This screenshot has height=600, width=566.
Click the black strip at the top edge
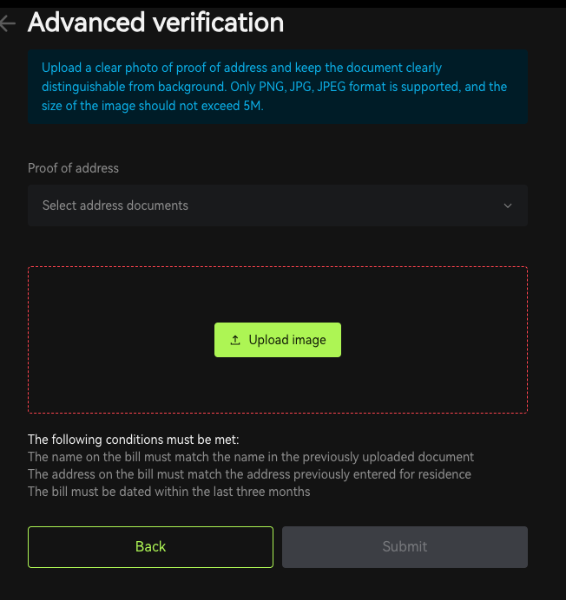283,3
